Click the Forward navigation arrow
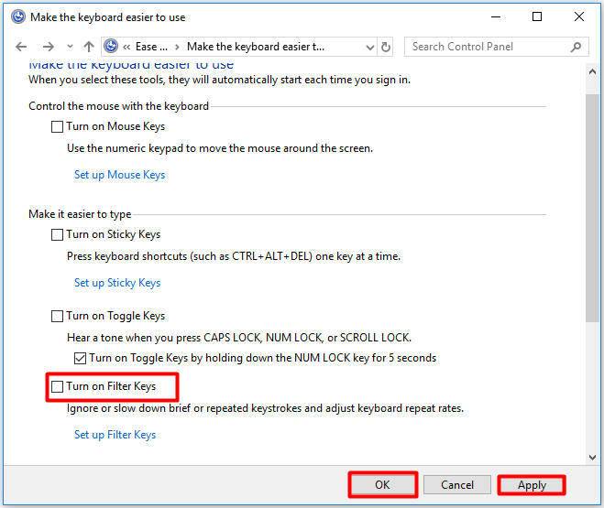 click(49, 47)
